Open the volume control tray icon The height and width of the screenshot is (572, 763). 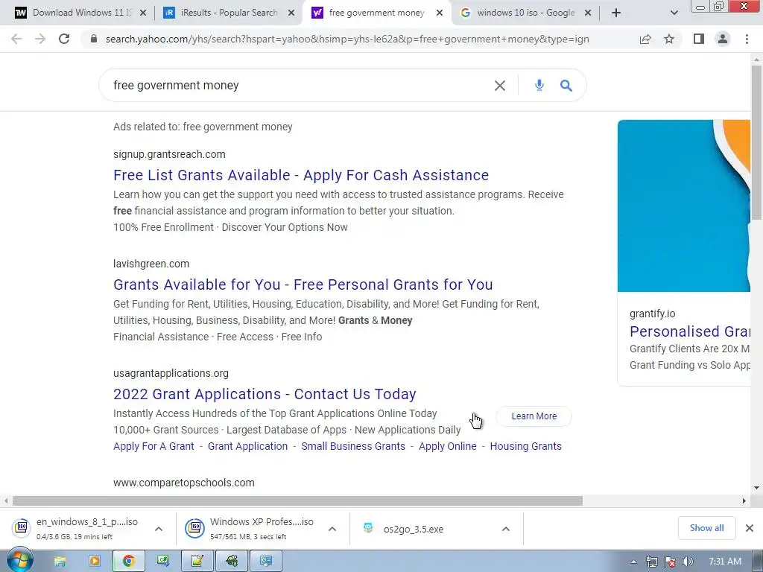coord(688,562)
